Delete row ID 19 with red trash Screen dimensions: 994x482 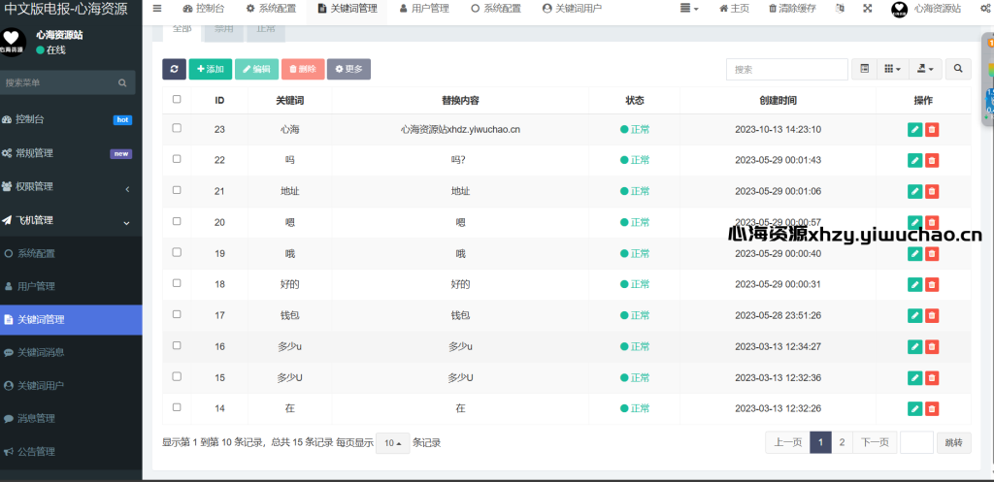(931, 253)
